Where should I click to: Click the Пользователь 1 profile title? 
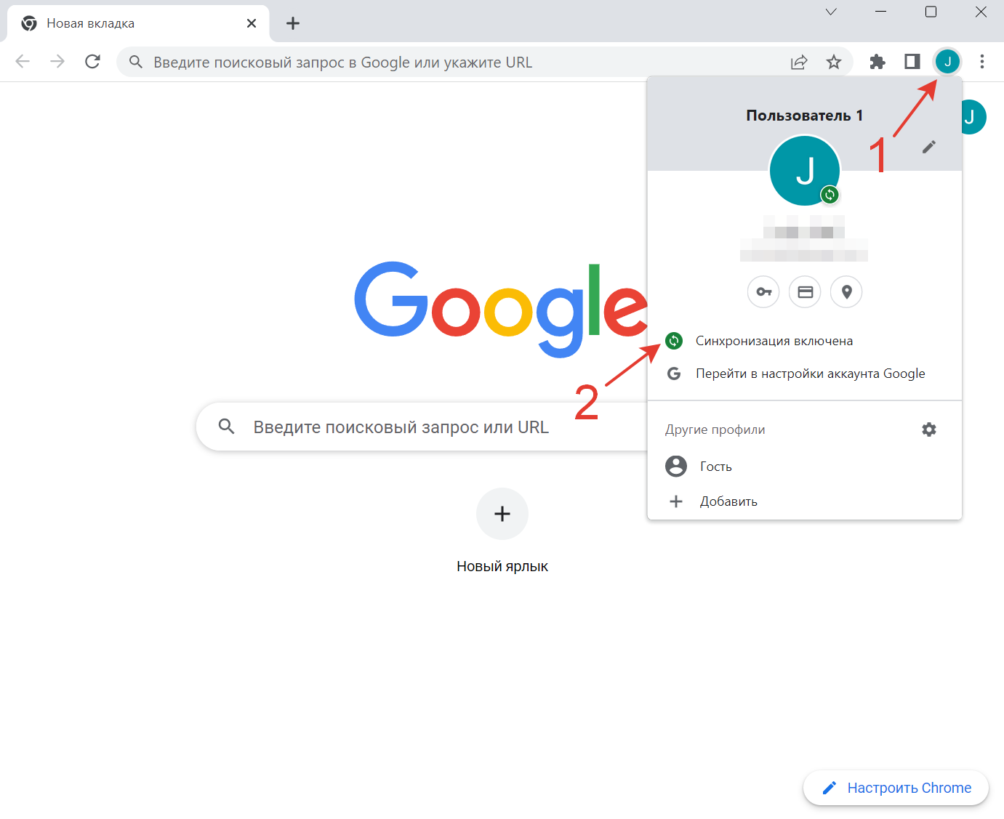coord(805,116)
